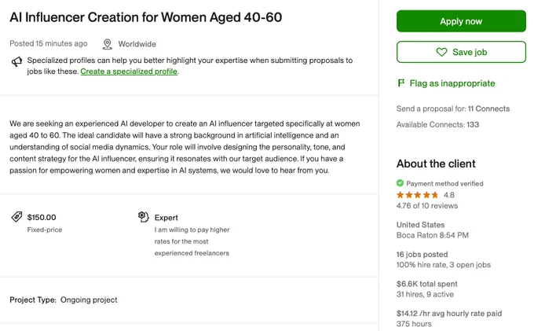Click the Project Type: Ongoing project line
This screenshot has width=534, height=331.
pyautogui.click(x=64, y=300)
